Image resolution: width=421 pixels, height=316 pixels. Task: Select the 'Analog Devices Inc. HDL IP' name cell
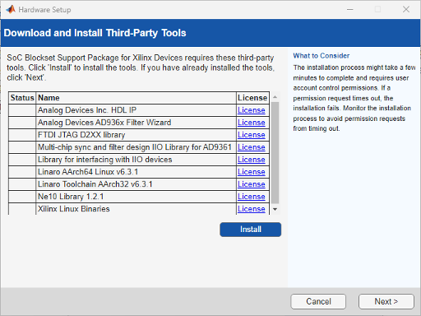(136, 110)
